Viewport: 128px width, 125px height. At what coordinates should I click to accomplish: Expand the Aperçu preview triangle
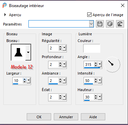(5, 15)
